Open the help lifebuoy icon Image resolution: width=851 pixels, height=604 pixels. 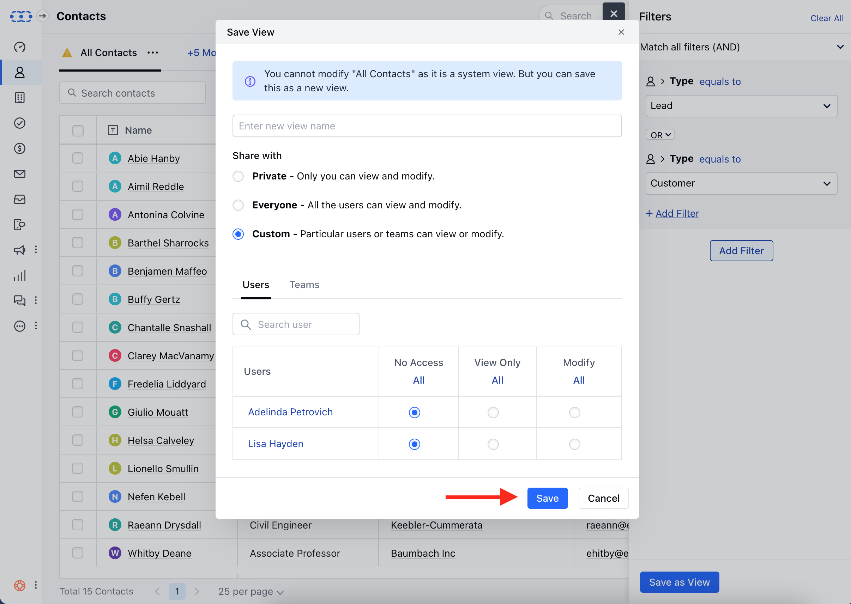click(20, 585)
